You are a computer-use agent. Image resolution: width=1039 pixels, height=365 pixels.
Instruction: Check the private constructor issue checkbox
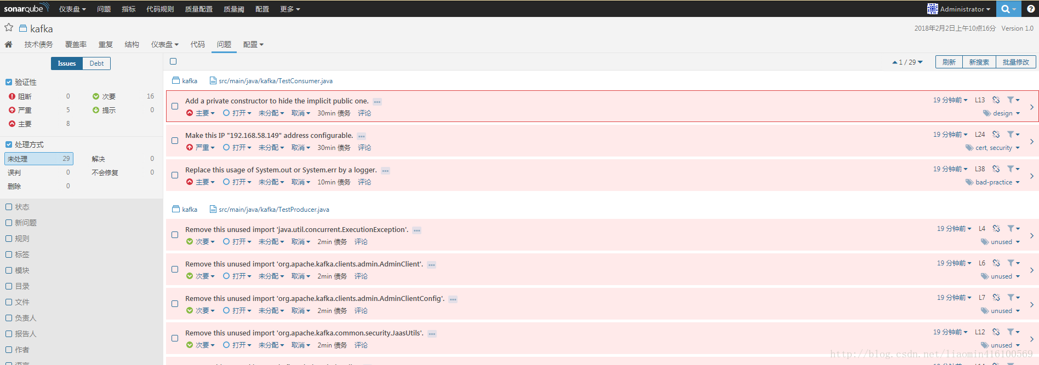coord(175,106)
